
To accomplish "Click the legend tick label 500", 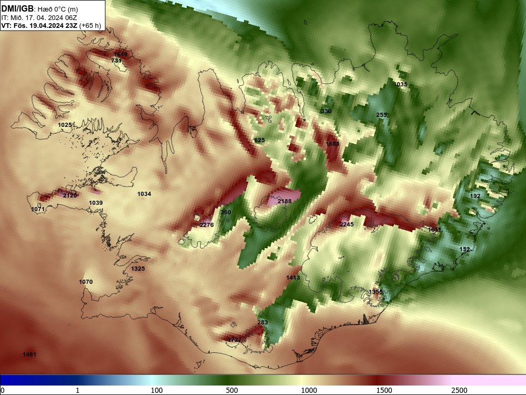I will 232,390.
